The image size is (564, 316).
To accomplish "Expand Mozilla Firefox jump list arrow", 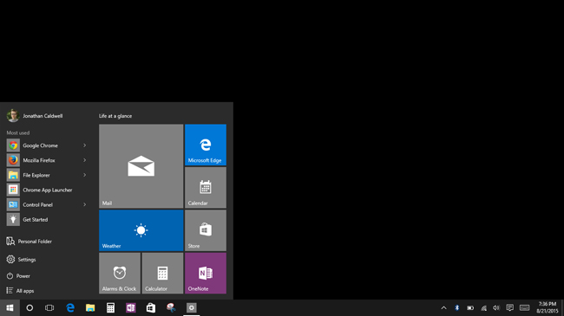I will pyautogui.click(x=85, y=160).
